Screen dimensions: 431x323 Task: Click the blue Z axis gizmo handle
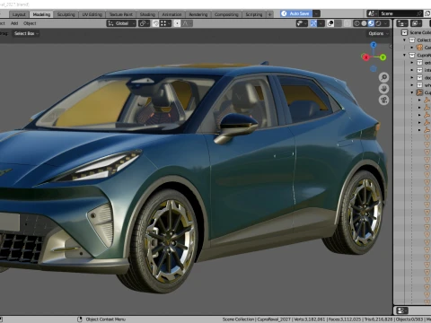pos(374,45)
